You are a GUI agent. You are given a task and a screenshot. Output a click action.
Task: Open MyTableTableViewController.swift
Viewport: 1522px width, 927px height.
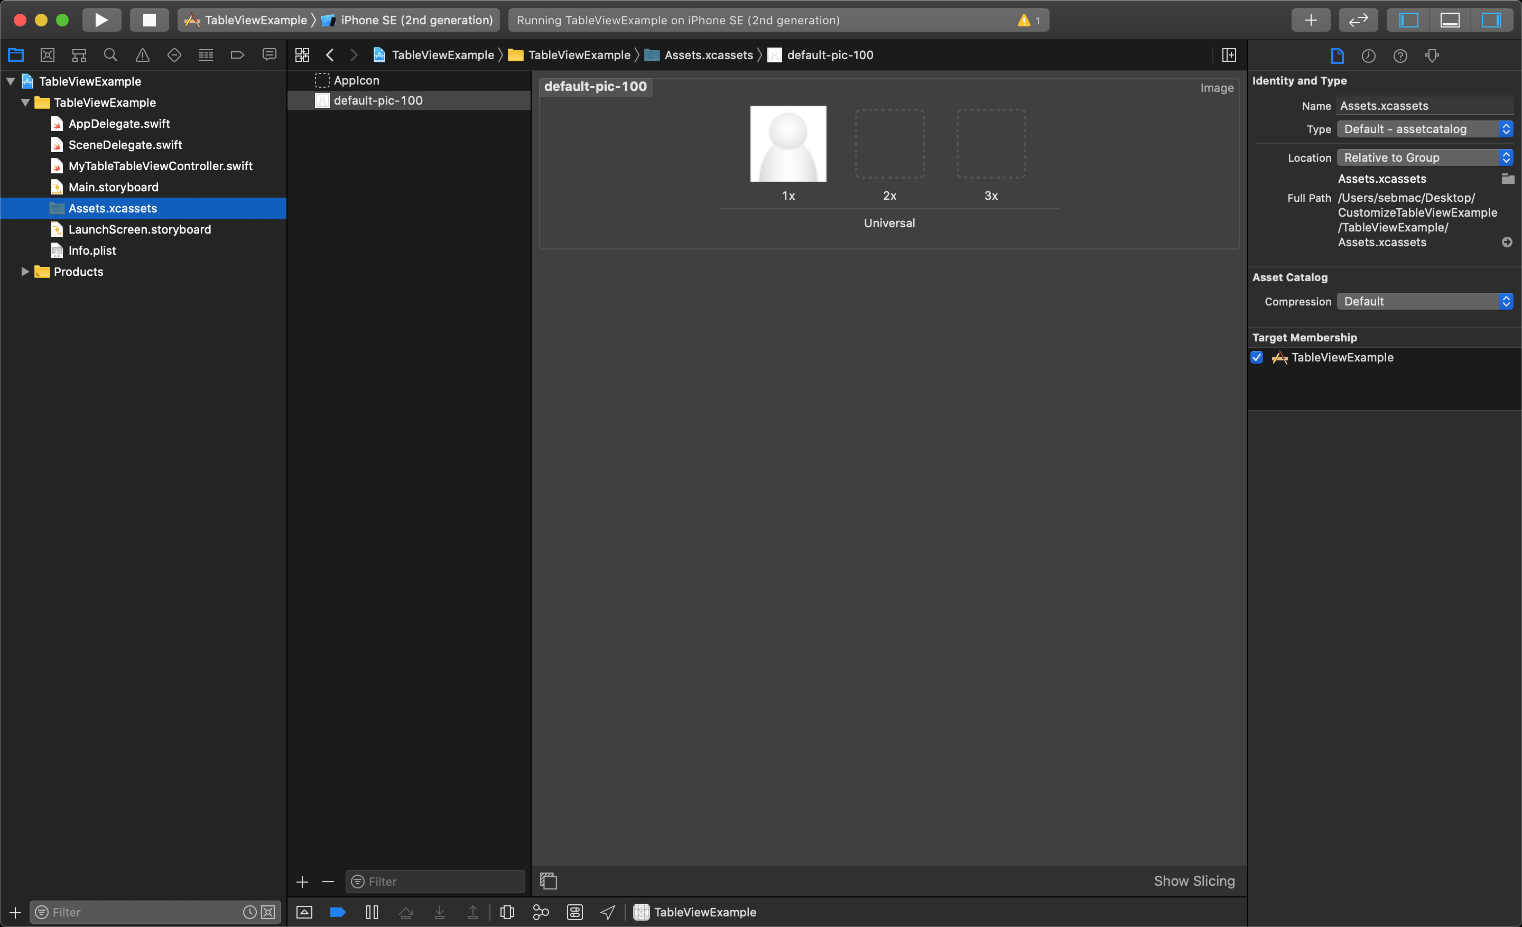(x=161, y=165)
